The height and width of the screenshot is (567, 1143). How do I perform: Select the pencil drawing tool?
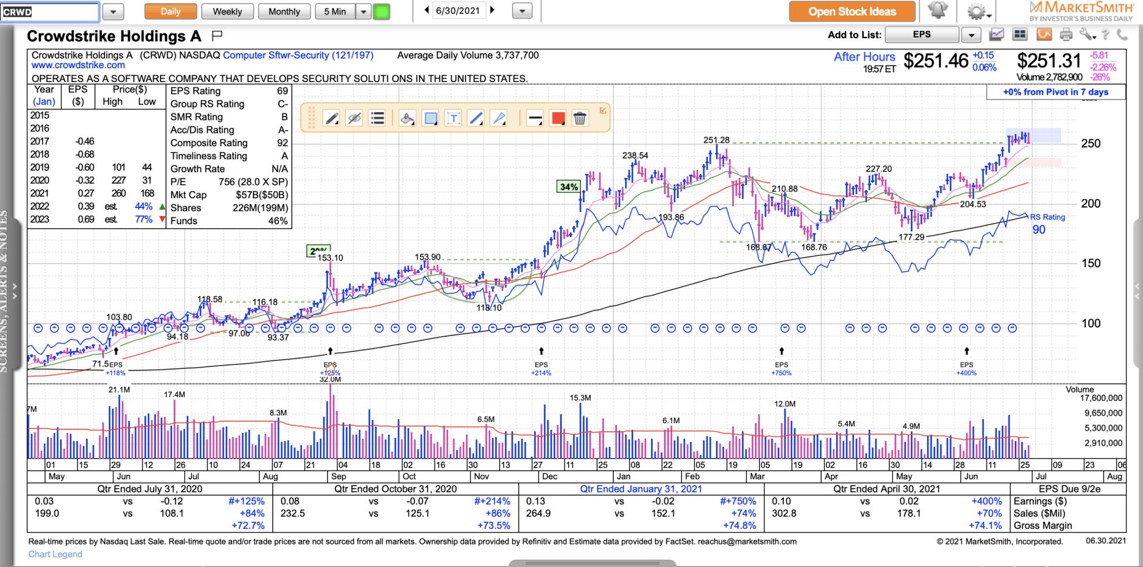tap(331, 118)
